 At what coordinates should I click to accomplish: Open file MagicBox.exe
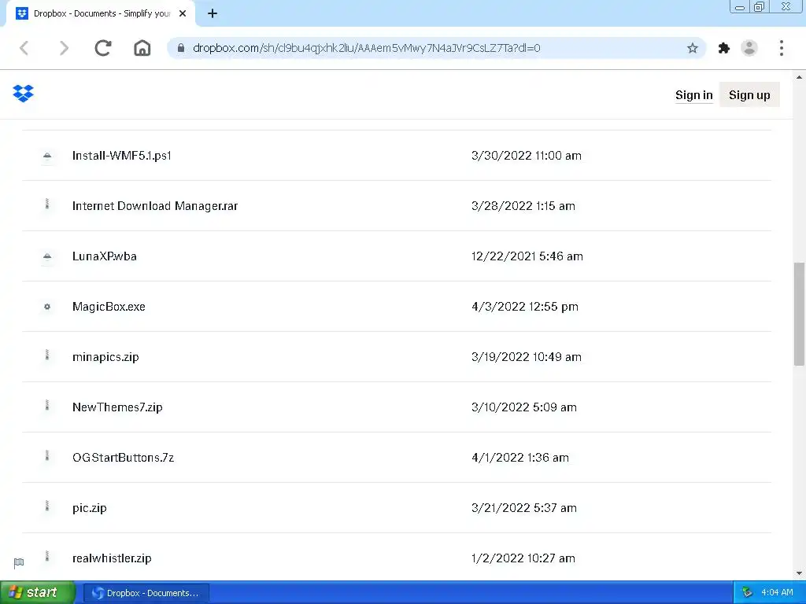tap(109, 307)
